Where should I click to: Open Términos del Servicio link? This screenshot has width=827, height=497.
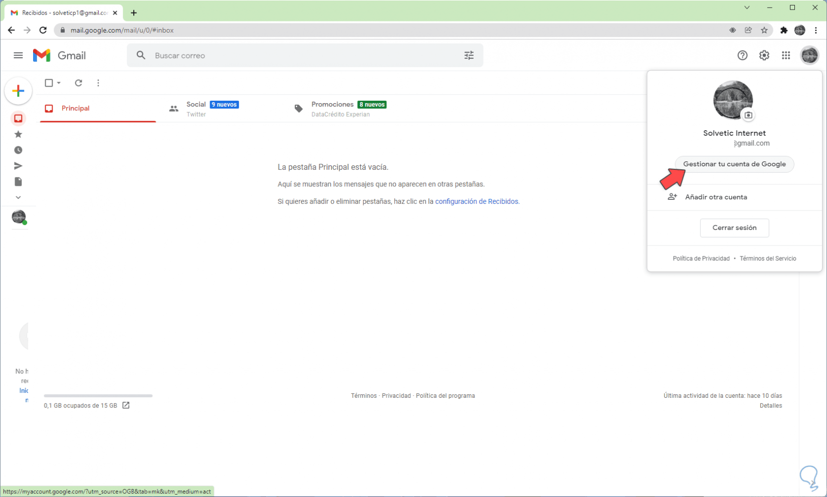[x=768, y=259]
